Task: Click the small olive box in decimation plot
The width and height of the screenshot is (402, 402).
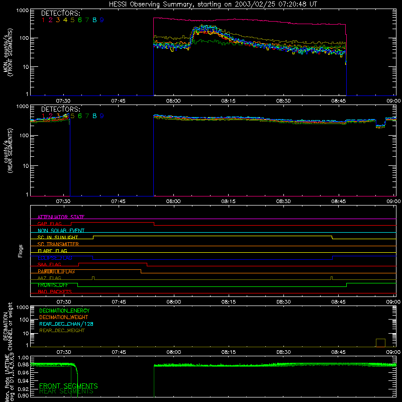Action: (x=380, y=343)
